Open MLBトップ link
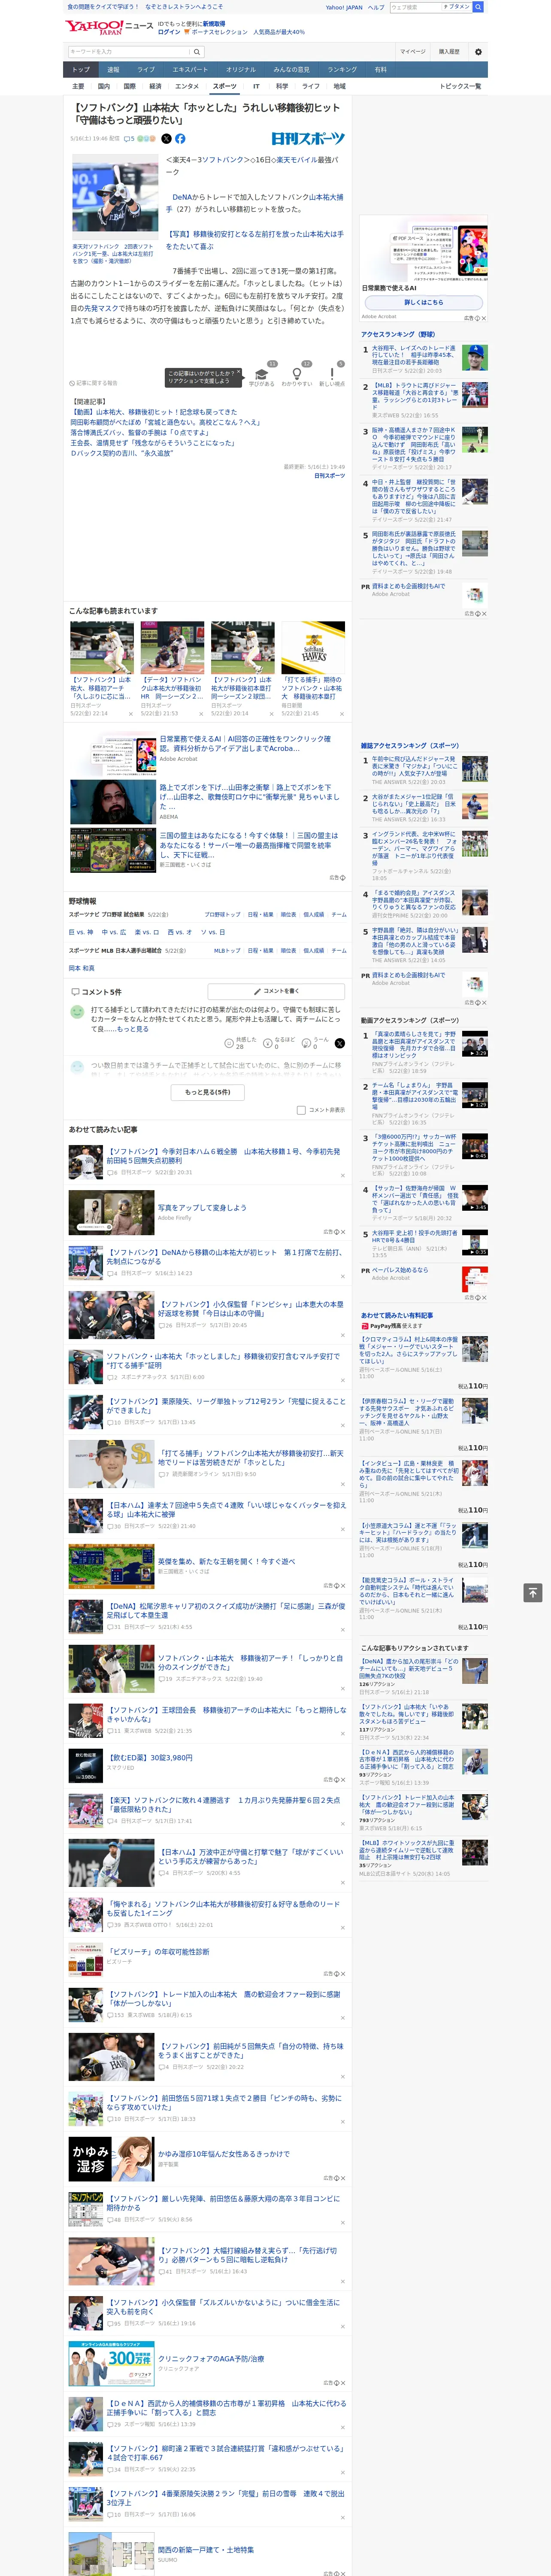 click(227, 950)
